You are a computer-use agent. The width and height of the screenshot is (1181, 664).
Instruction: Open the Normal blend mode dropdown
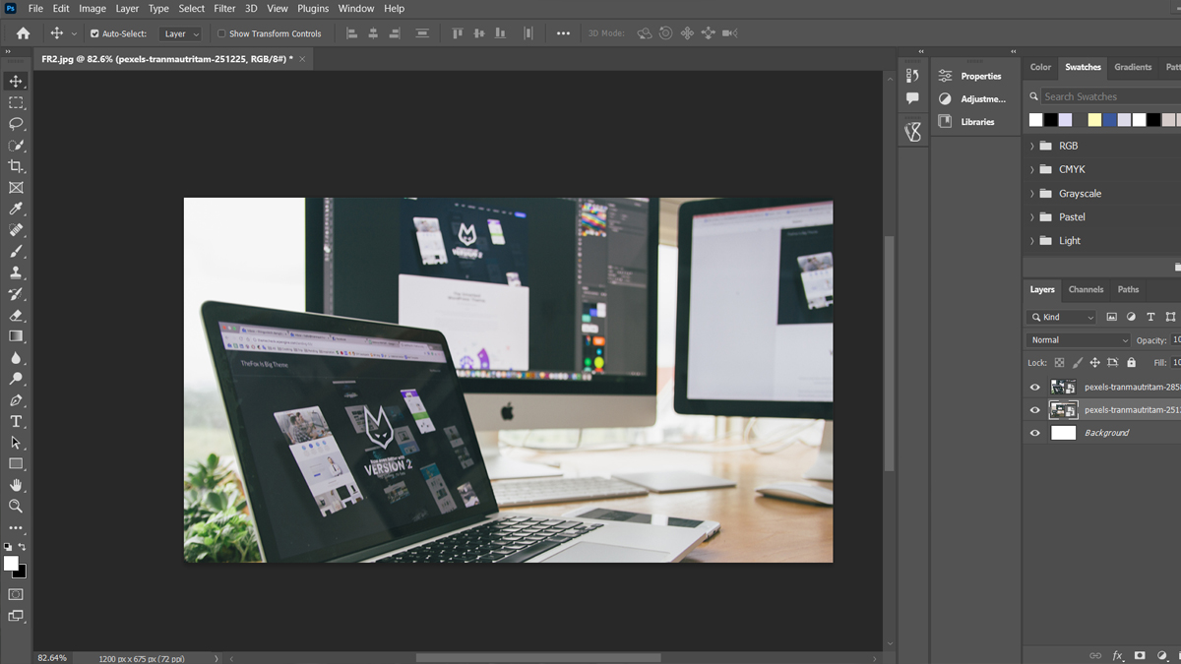[x=1079, y=340]
